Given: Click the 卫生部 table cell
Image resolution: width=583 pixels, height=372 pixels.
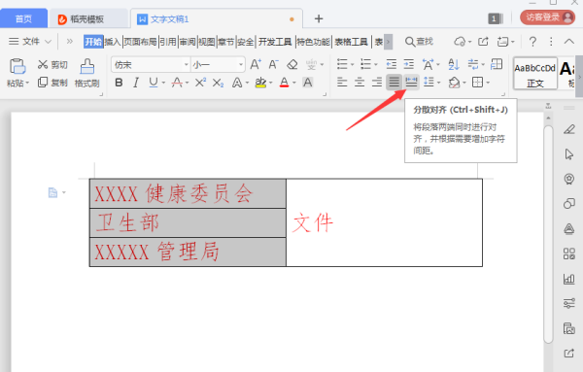Looking at the screenshot, I should [188, 222].
